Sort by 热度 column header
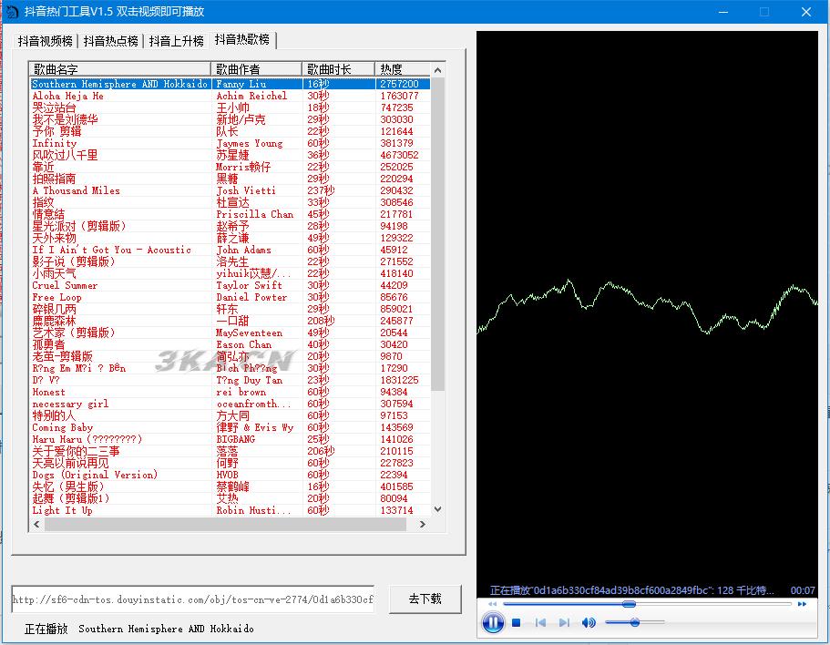830x645 pixels. [403, 69]
